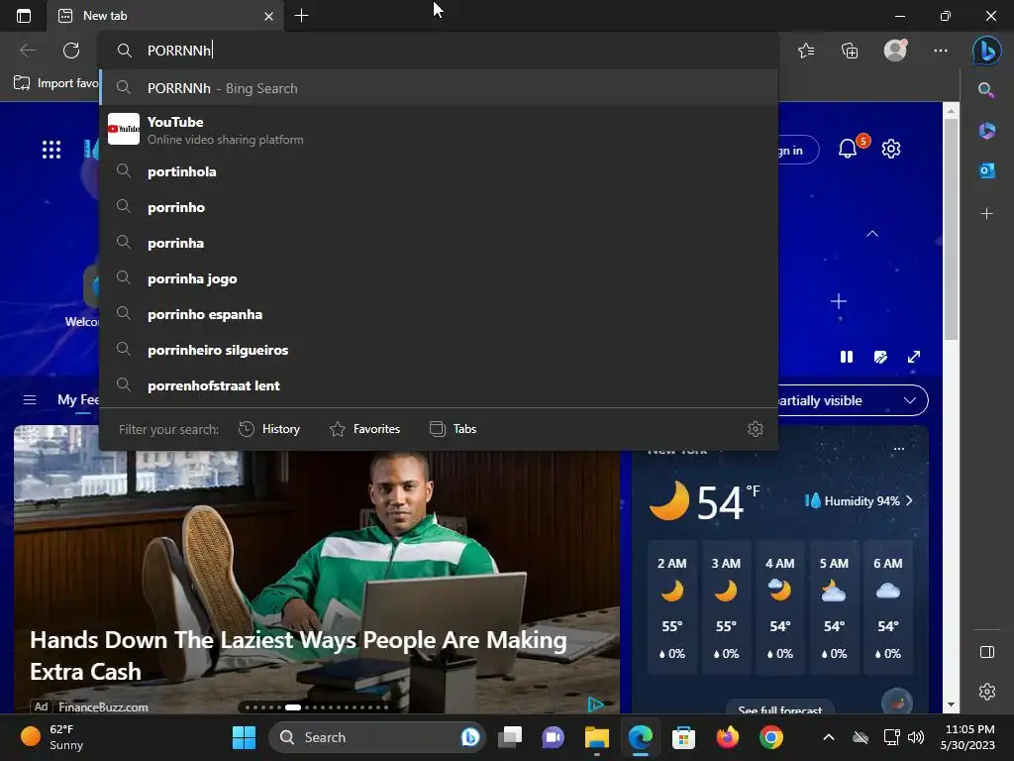Open the feed hamburger menu
Image resolution: width=1014 pixels, height=761 pixels.
point(30,400)
